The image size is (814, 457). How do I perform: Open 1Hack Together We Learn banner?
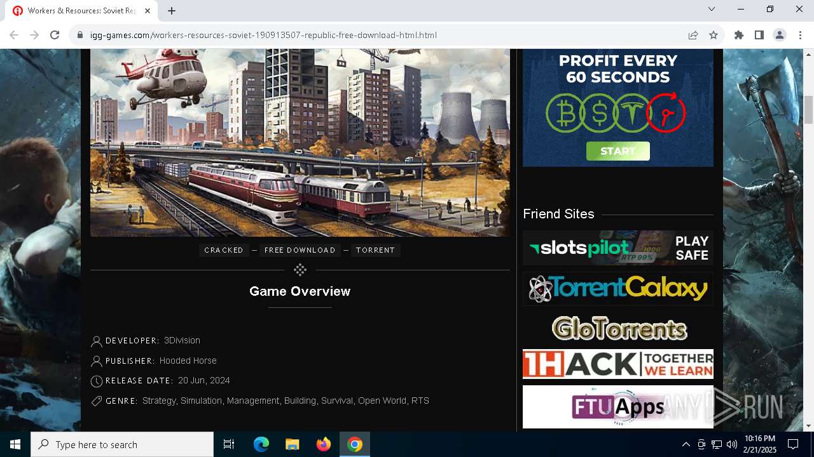(x=617, y=364)
